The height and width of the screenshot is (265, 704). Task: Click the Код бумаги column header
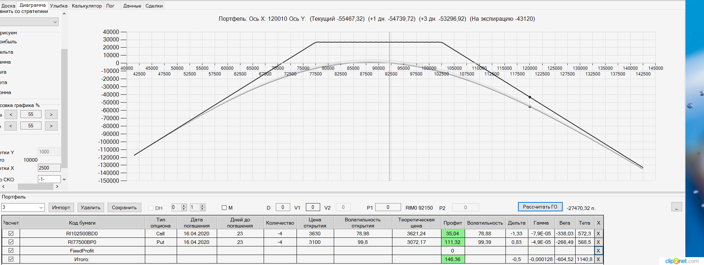(82, 223)
